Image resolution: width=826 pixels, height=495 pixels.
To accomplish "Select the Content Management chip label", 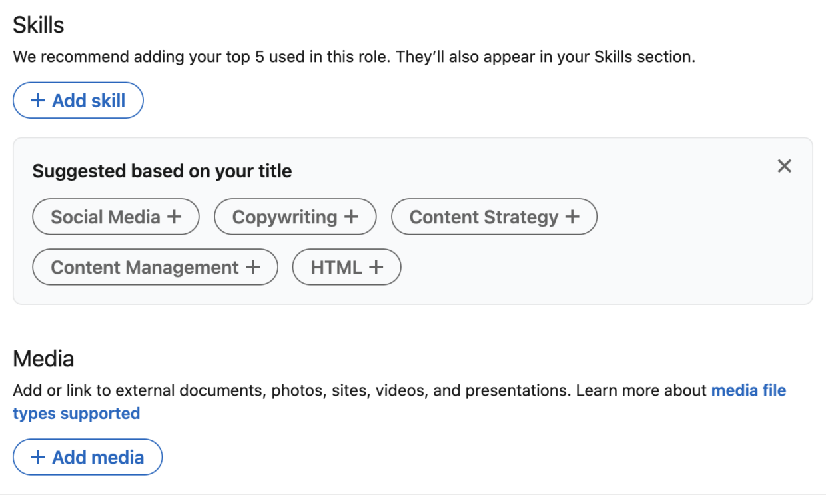I will [x=145, y=266].
